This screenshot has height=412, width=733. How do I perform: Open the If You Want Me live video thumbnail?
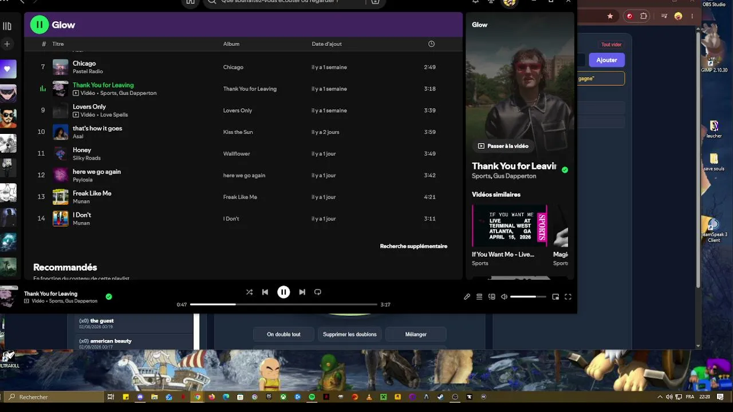pos(509,225)
